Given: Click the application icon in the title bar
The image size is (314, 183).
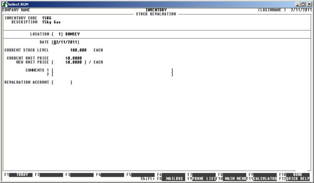Looking at the screenshot, I should pos(5,4).
